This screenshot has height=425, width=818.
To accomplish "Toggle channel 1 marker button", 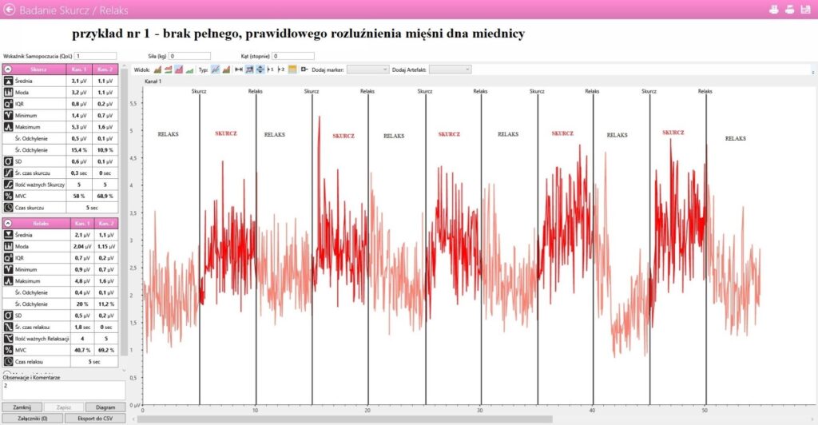I will click(x=268, y=70).
